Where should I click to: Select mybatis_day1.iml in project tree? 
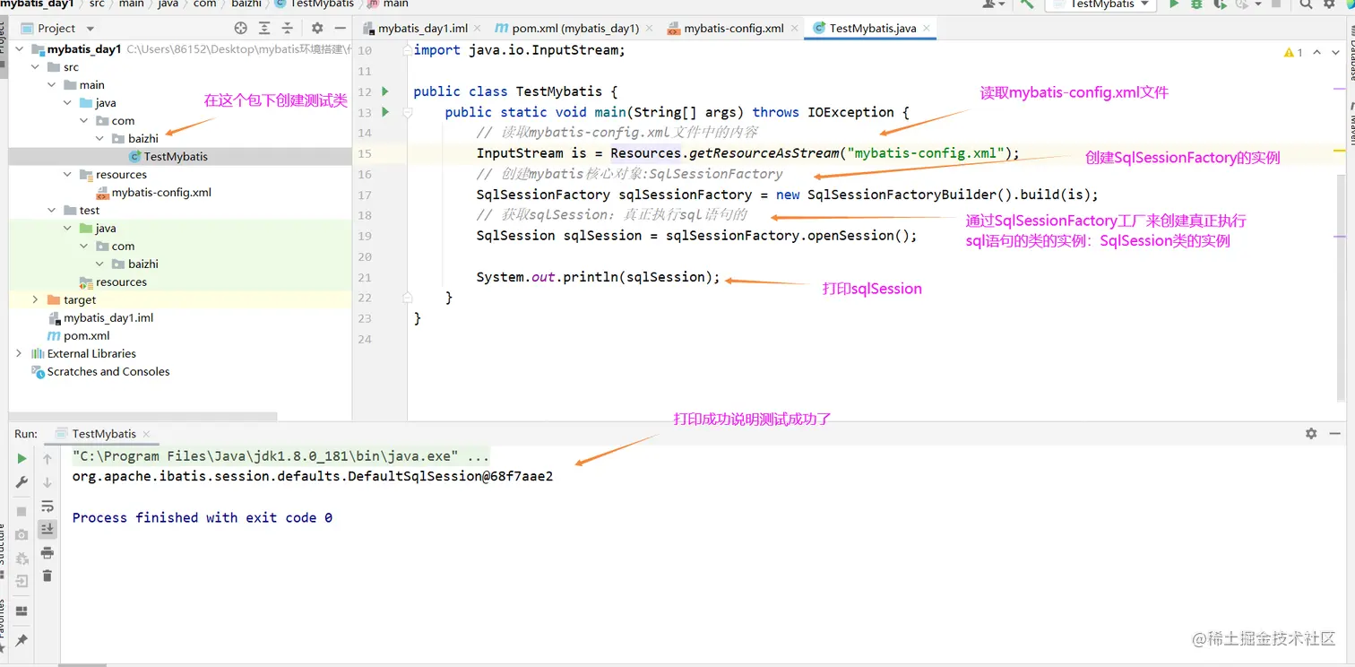[x=100, y=318]
